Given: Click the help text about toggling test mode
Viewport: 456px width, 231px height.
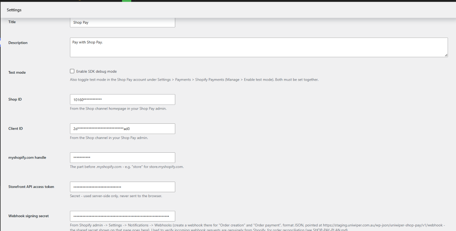Looking at the screenshot, I should [194, 80].
